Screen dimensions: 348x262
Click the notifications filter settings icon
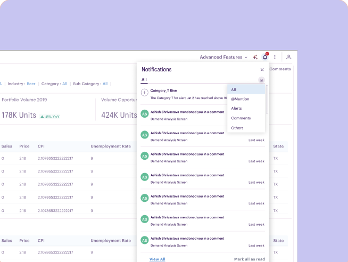[261, 80]
